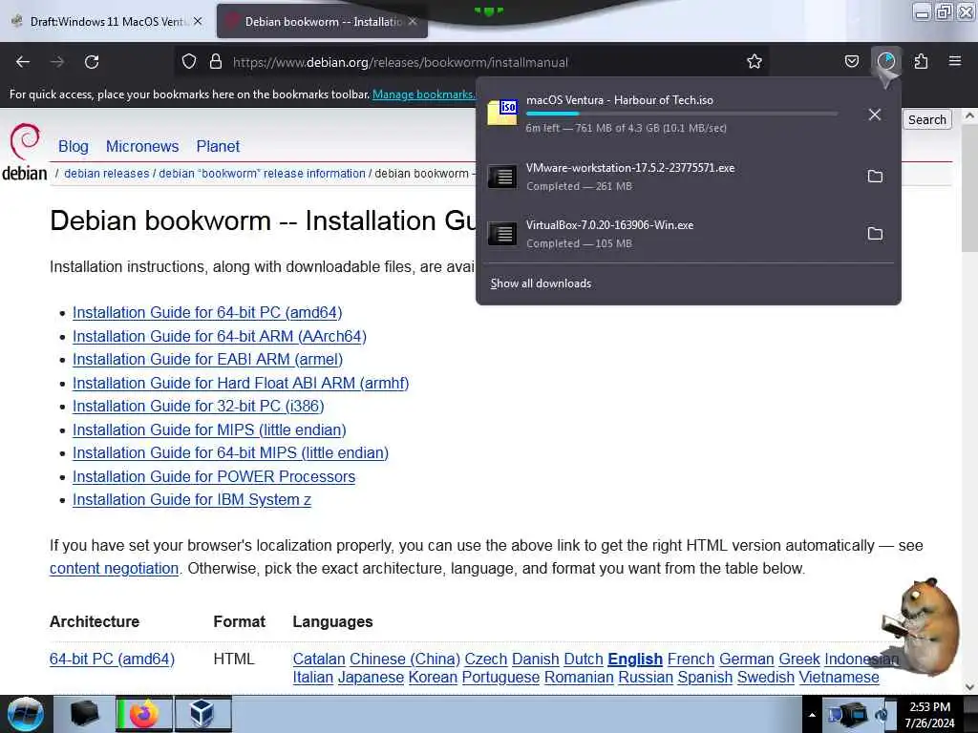Image resolution: width=978 pixels, height=733 pixels.
Task: Click the taskbar clock showing 2:53 PM
Action: click(929, 715)
